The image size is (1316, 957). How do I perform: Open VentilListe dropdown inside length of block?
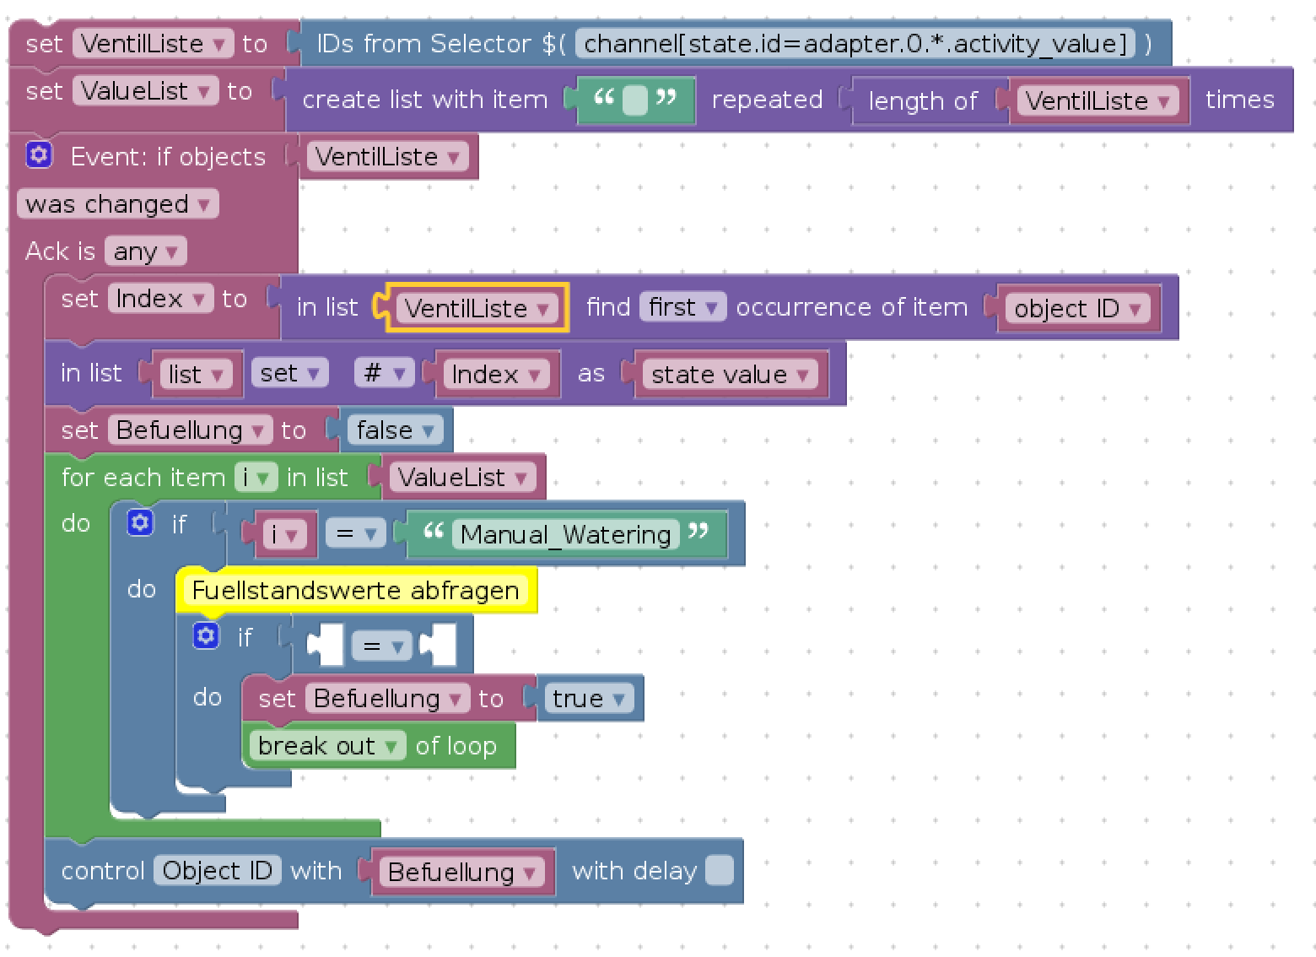[x=1098, y=101]
